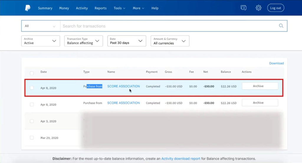
Task: Click Purchase from text in second row
Action: pyautogui.click(x=93, y=103)
